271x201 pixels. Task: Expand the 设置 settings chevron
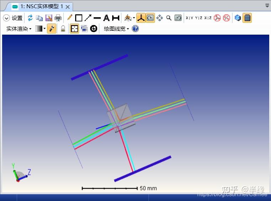[6, 18]
